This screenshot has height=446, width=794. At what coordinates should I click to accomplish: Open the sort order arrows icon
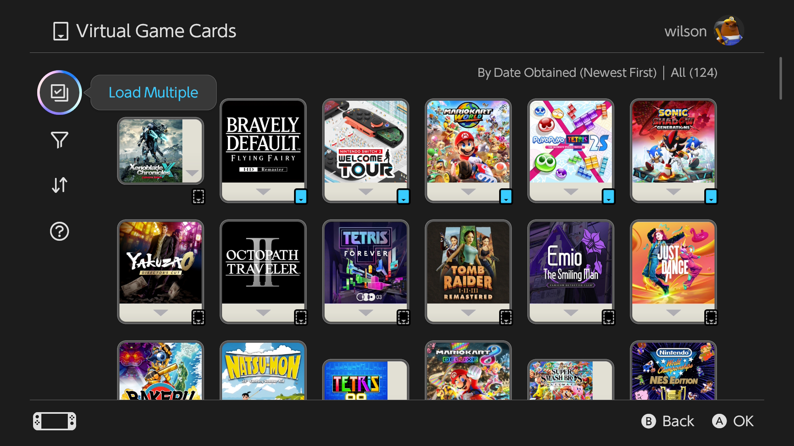click(60, 185)
